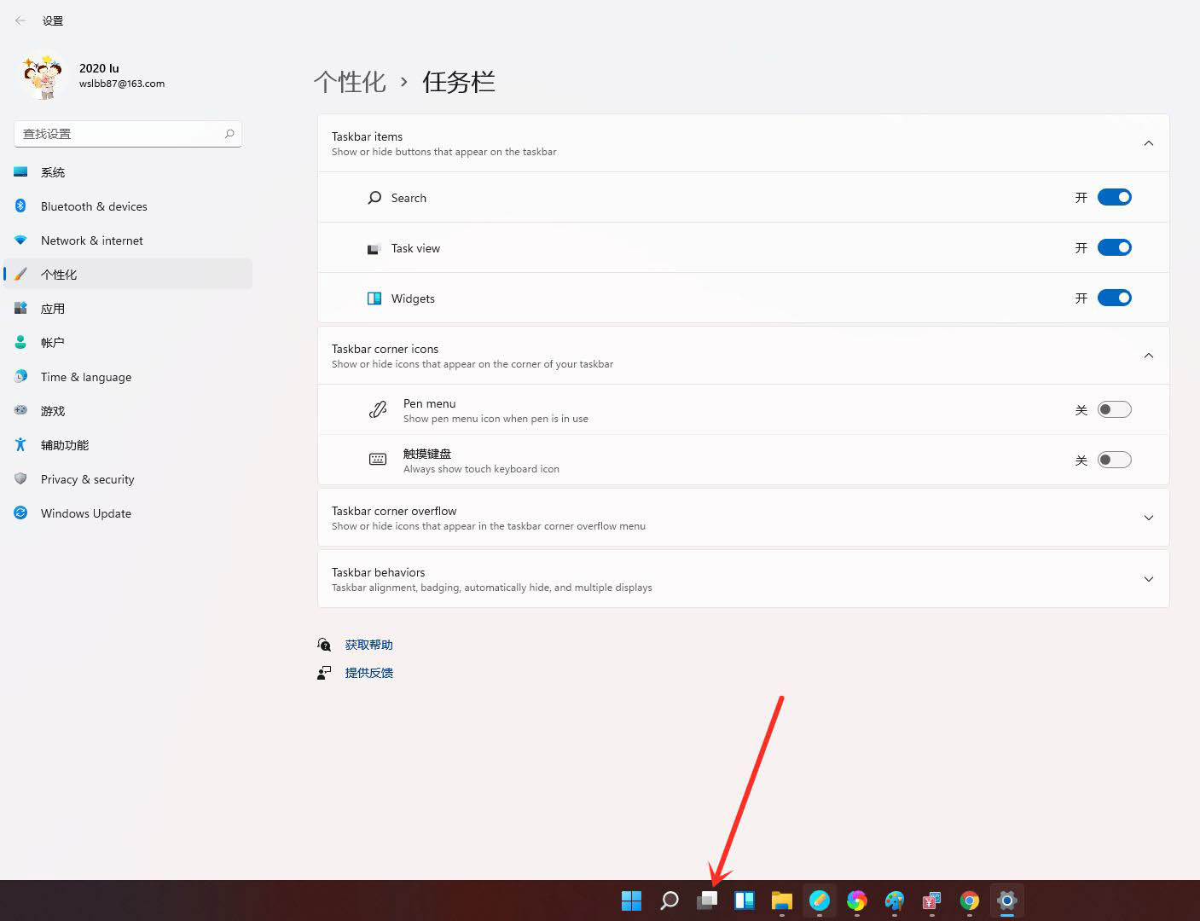
Task: Select Windows Update in the sidebar
Action: click(x=85, y=513)
